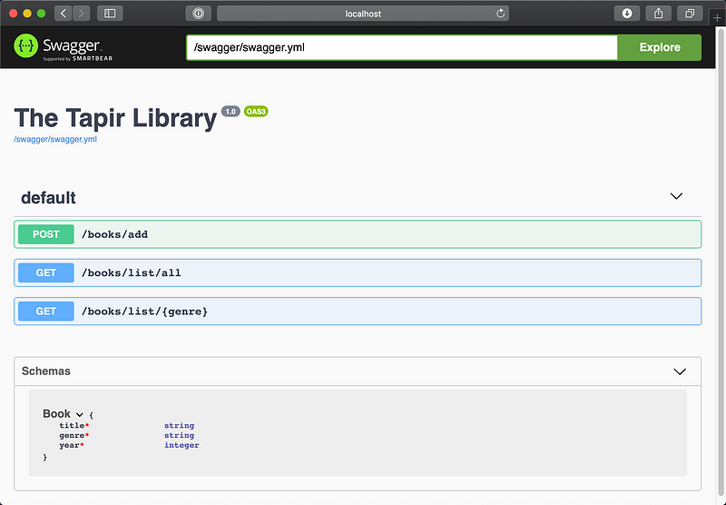The height and width of the screenshot is (505, 726).
Task: Click the integer type of year
Action: [181, 445]
